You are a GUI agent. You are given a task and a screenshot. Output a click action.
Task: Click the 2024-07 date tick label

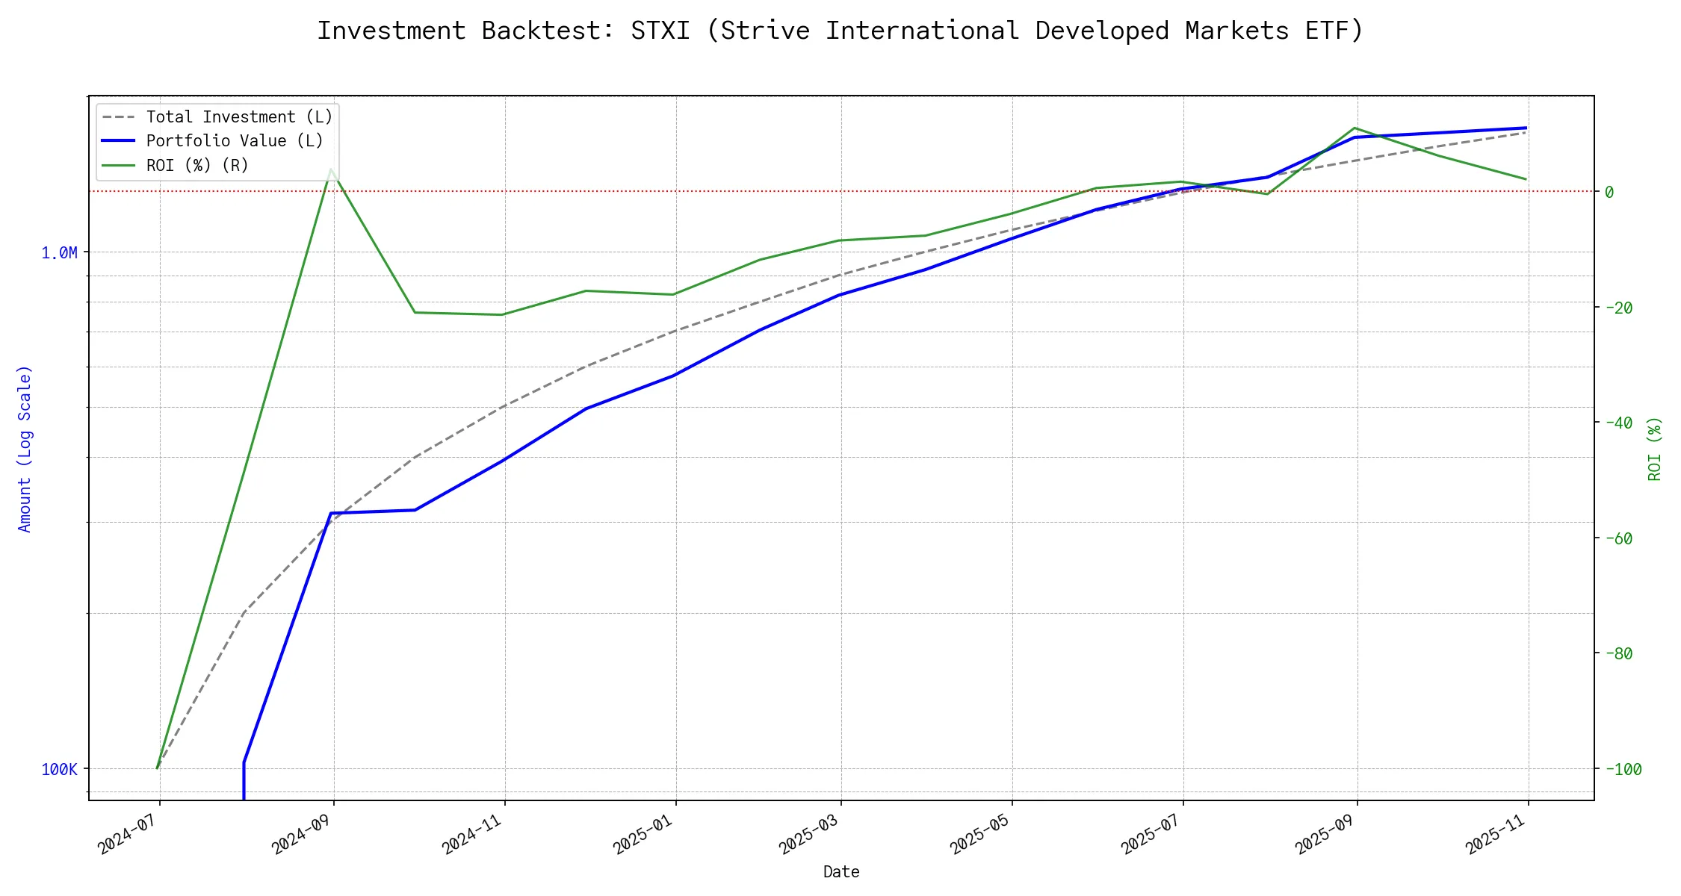tap(127, 833)
